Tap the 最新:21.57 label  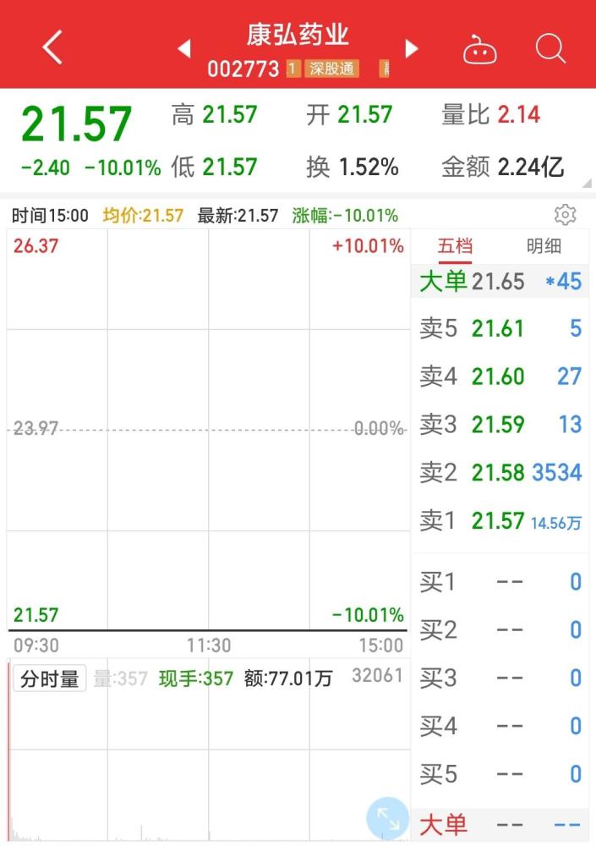point(238,216)
